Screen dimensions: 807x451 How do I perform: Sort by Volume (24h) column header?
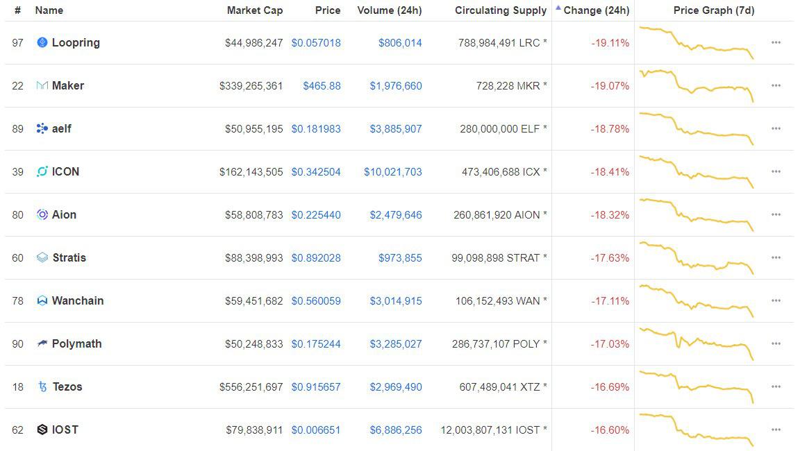[x=389, y=10]
